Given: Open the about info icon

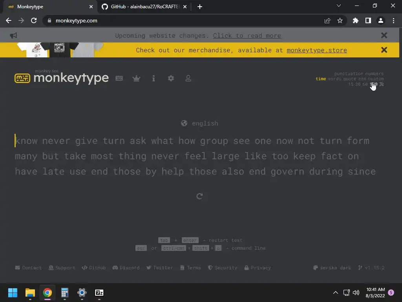Looking at the screenshot, I should click(153, 78).
